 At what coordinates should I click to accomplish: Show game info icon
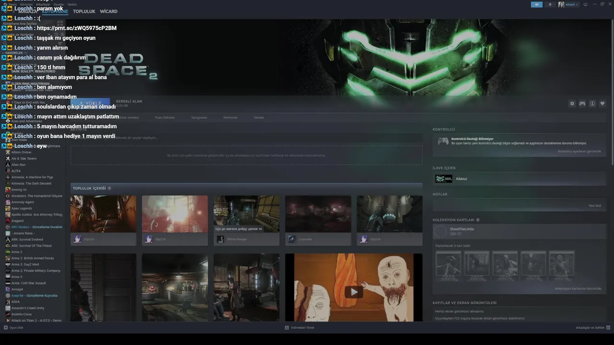click(x=592, y=103)
